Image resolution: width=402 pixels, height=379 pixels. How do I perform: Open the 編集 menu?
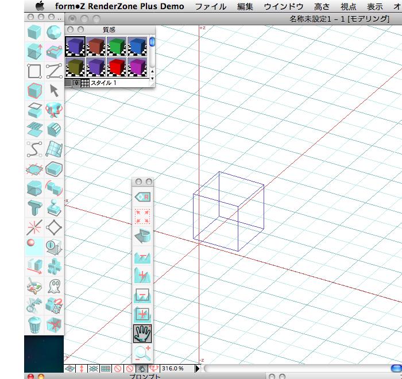point(245,6)
